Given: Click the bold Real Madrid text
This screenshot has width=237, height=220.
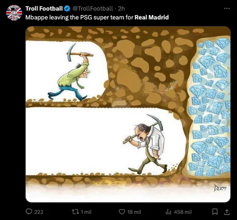Looking at the screenshot, I should [152, 17].
